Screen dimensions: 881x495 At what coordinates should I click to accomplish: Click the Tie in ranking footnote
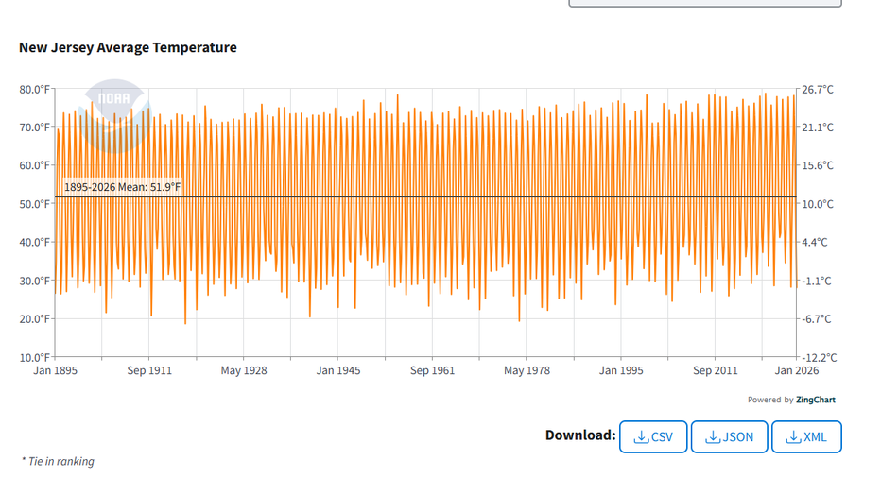58,462
